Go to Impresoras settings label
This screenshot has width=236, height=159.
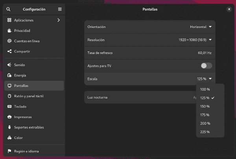(23, 117)
